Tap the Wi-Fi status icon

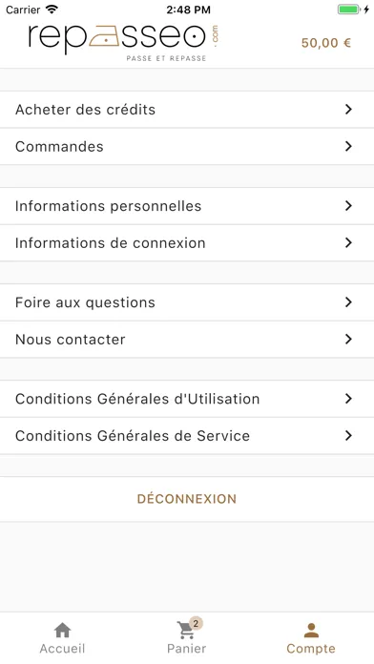[52, 10]
